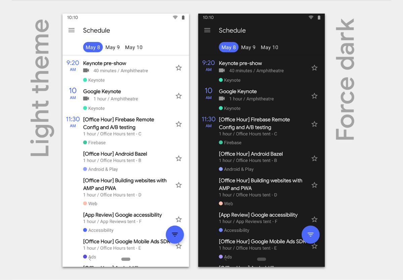Open hamburger menu in dark theme screen
Viewport: 403px width, 280px height.
(207, 30)
